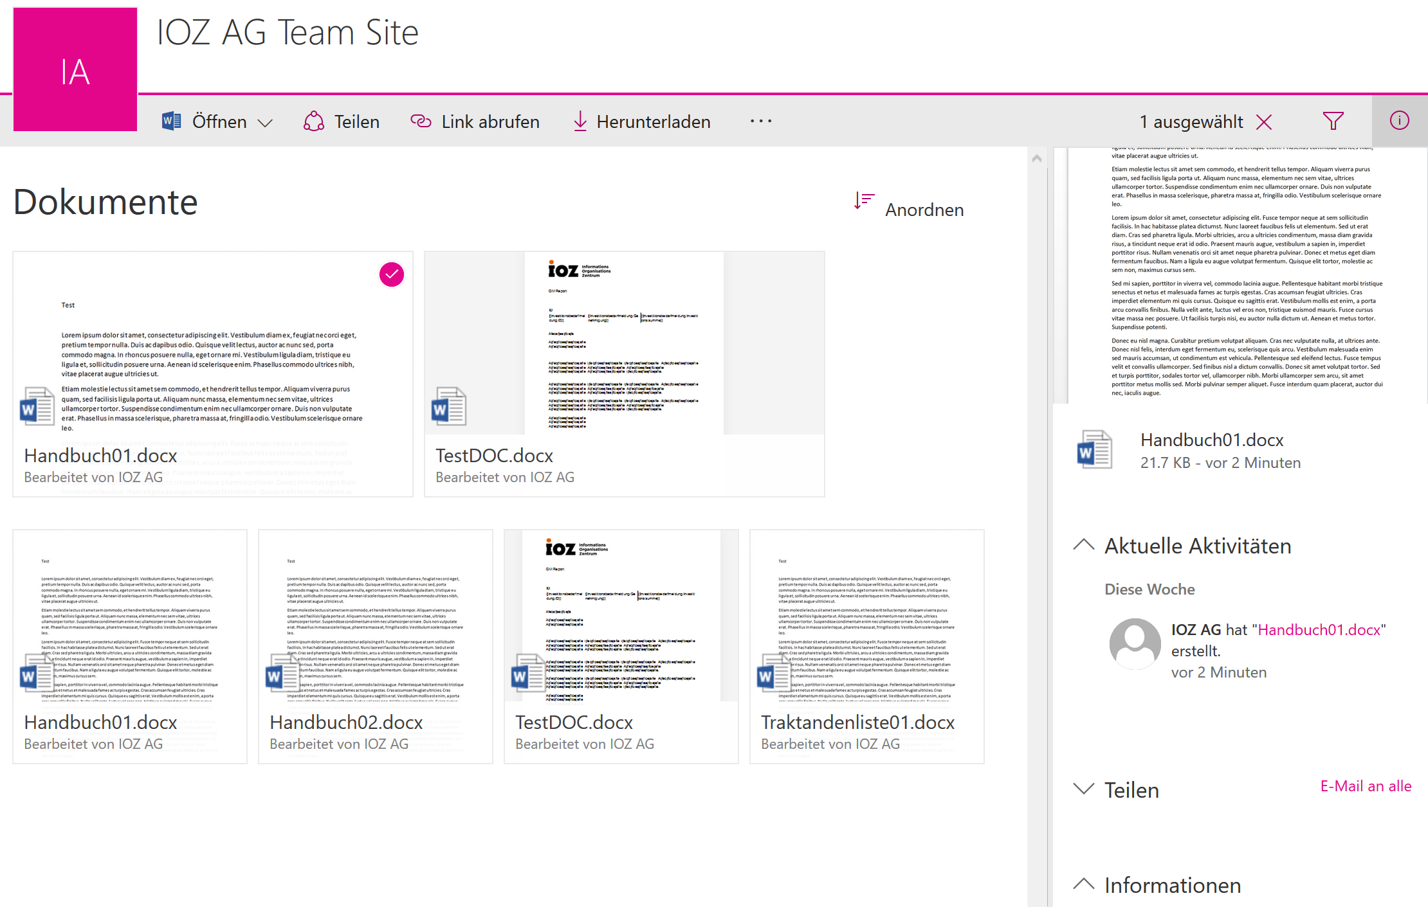Clear the selection with the X icon
Screen dimensions: 1428x907
click(x=1264, y=121)
